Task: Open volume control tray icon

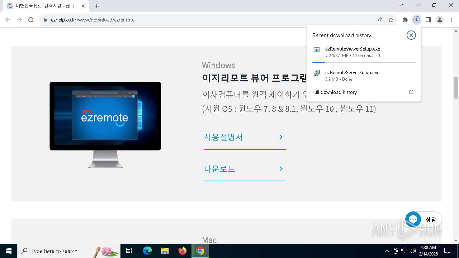Action: coord(413,251)
